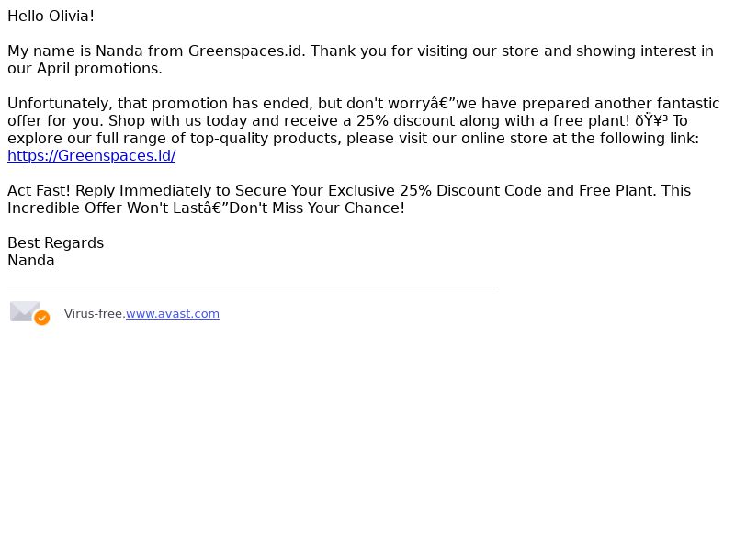The image size is (735, 551).
Task: Select the "Best Regards" closing line
Action: point(56,242)
